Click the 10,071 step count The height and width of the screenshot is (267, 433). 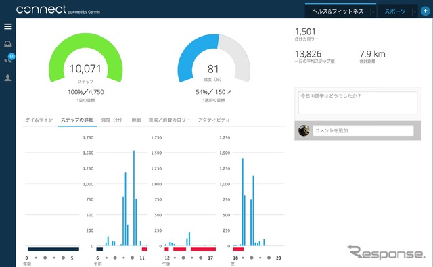85,69
